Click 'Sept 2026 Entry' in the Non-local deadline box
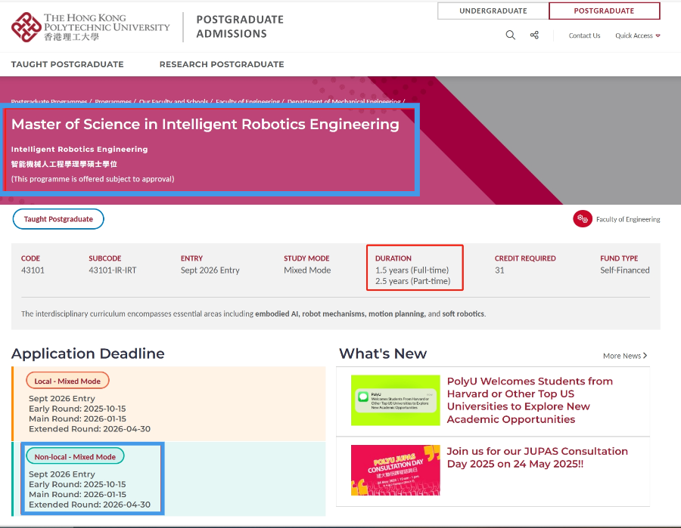The height and width of the screenshot is (528, 681). (62, 474)
